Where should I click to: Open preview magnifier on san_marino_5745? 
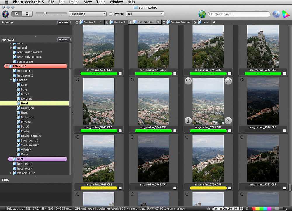click(228, 121)
